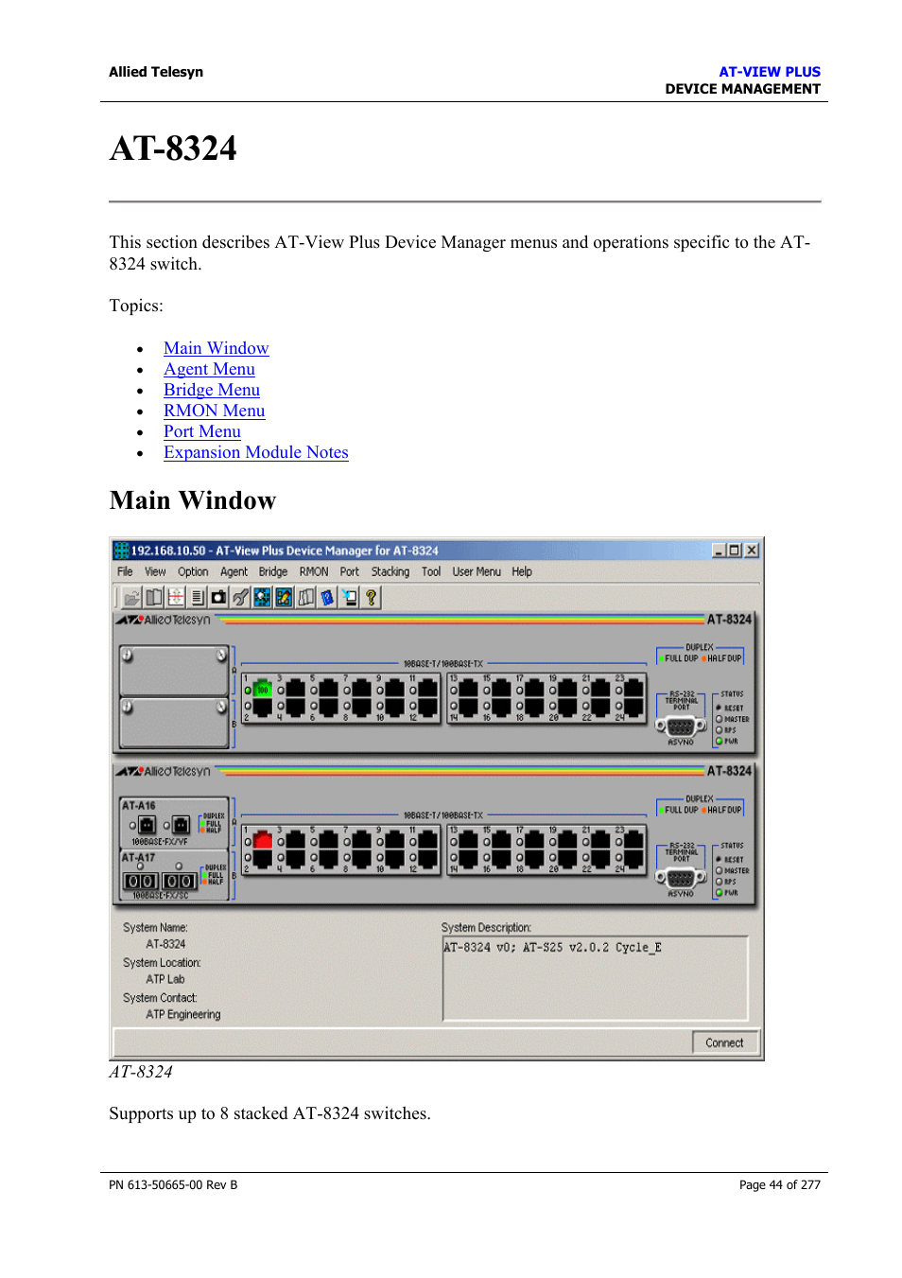Screen dimensions: 902x1278
Task: Follow the Bridge Menu topic link
Action: click(x=212, y=390)
